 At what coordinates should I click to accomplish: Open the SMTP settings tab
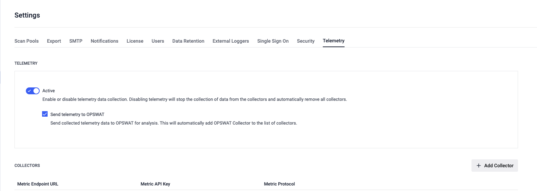pyautogui.click(x=76, y=41)
